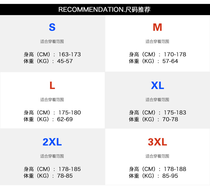Click the 2XL height range 178-185

(x=69, y=169)
